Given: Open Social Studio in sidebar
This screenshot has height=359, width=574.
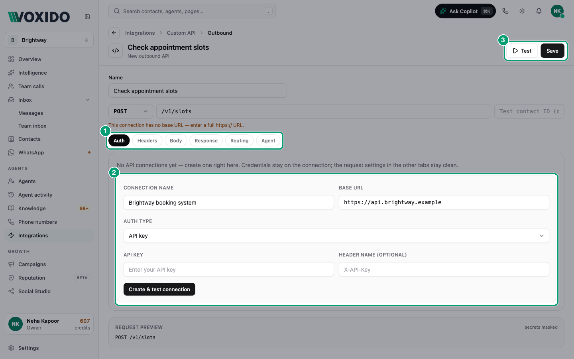Looking at the screenshot, I should [49, 291].
